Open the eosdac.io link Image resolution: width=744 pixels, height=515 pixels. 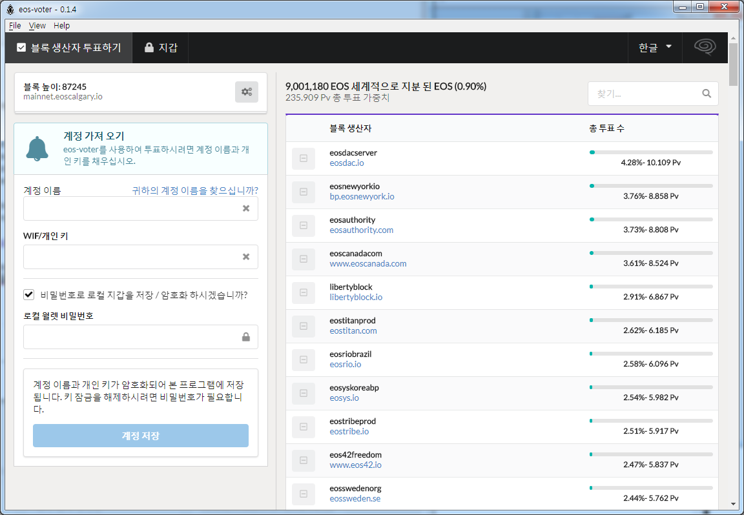pyautogui.click(x=347, y=163)
